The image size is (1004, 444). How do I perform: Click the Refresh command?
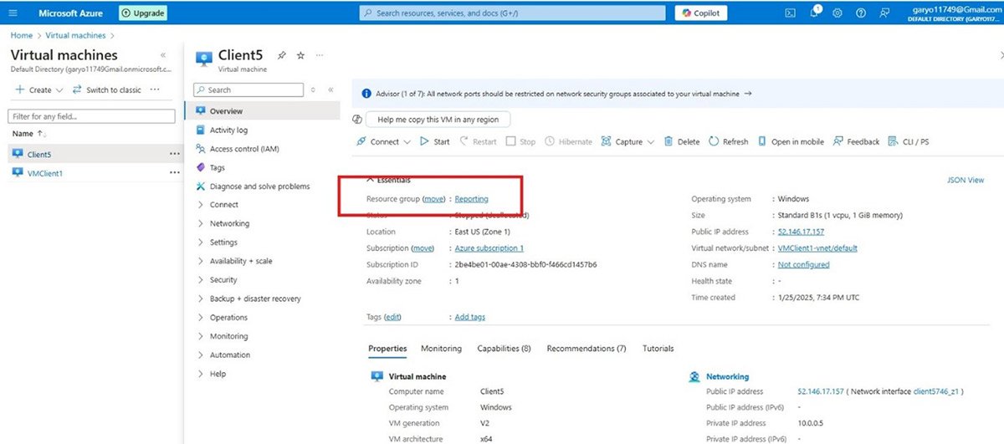728,141
